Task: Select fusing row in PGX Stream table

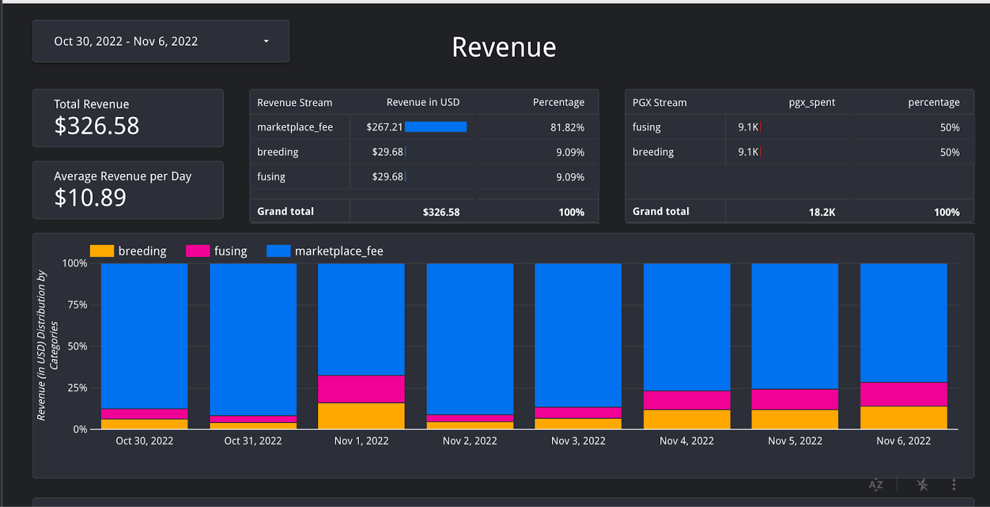Action: click(647, 127)
